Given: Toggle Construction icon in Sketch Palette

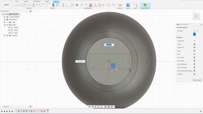Looking at the screenshot, I should click(194, 41).
